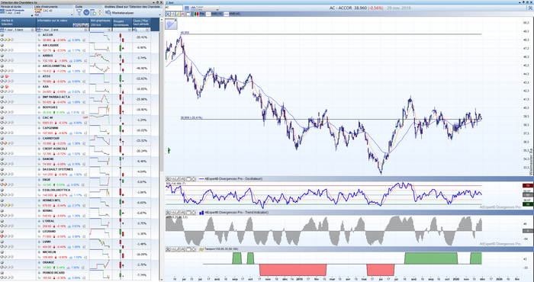
Task: Toggle the orange alert dot in CARREFOUR row
Action: coord(5,143)
